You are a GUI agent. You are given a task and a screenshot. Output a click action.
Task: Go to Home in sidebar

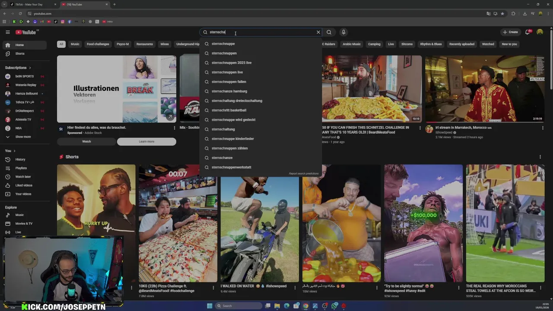25,45
